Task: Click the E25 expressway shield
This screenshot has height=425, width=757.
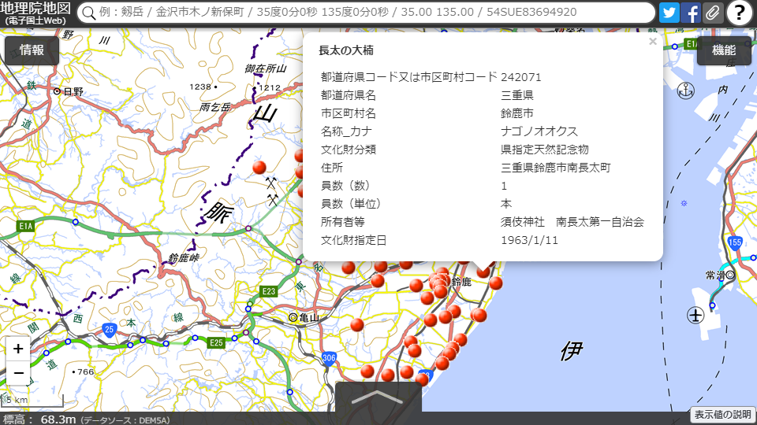Action: click(x=216, y=342)
